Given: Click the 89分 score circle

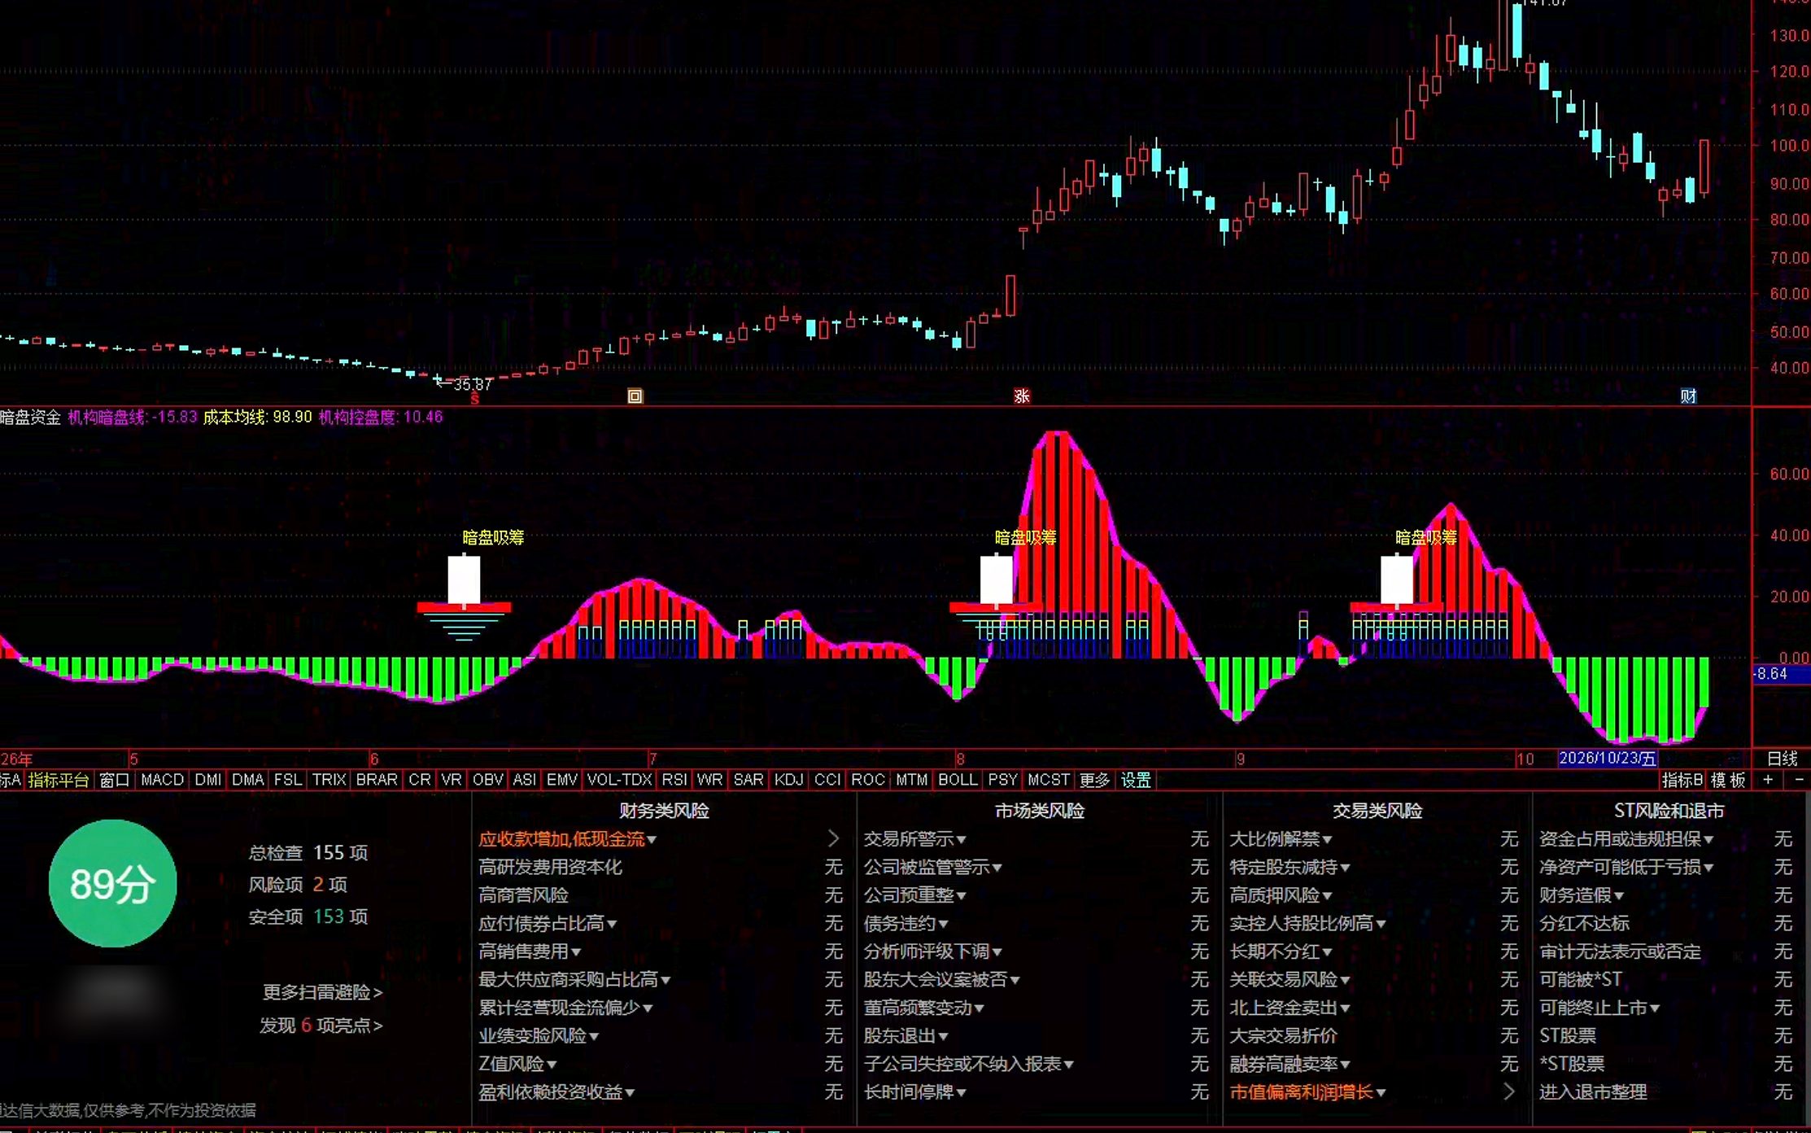Looking at the screenshot, I should coord(113,884).
